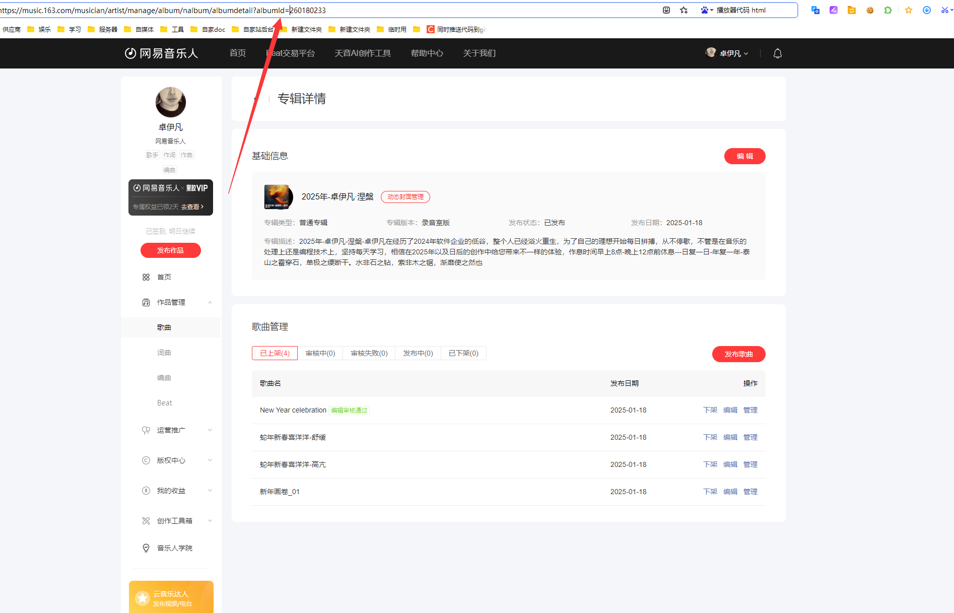Click the 音乐人学院 lightbulb icon
The image size is (954, 613).
146,548
